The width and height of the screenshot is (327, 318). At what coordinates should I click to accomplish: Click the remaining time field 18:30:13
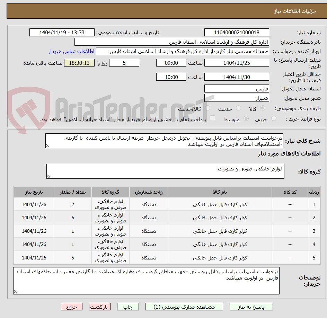point(79,63)
